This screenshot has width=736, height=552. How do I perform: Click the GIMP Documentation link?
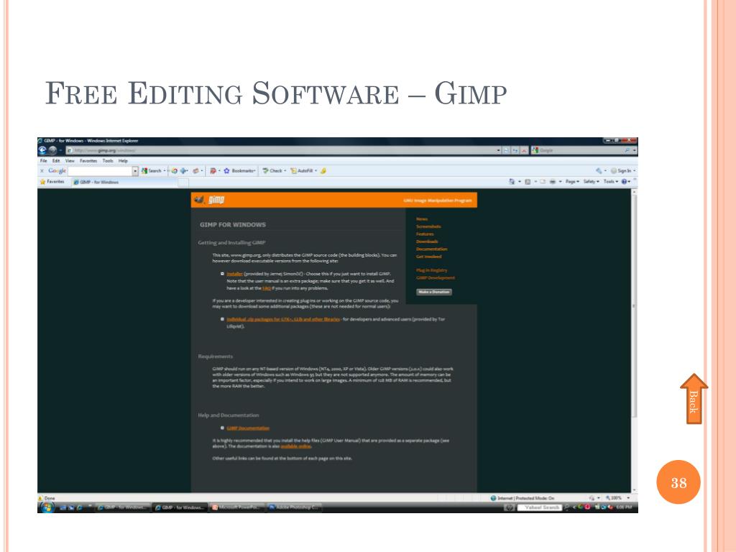248,428
